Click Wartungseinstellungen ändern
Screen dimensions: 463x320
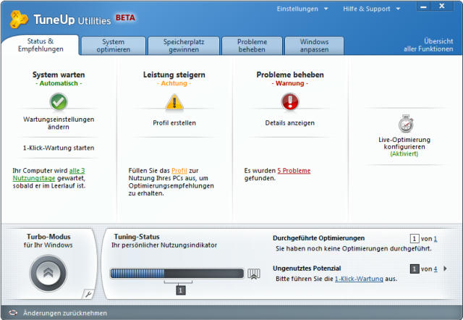(59, 123)
